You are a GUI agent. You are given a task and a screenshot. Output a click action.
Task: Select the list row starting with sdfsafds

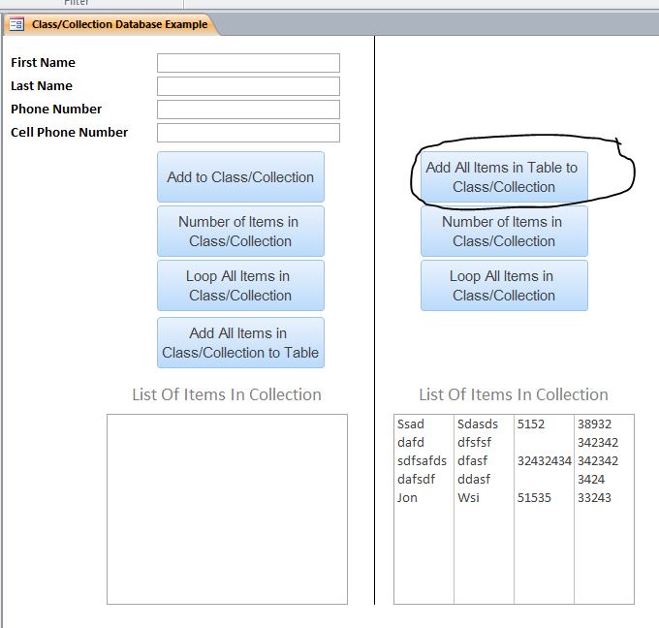click(514, 460)
